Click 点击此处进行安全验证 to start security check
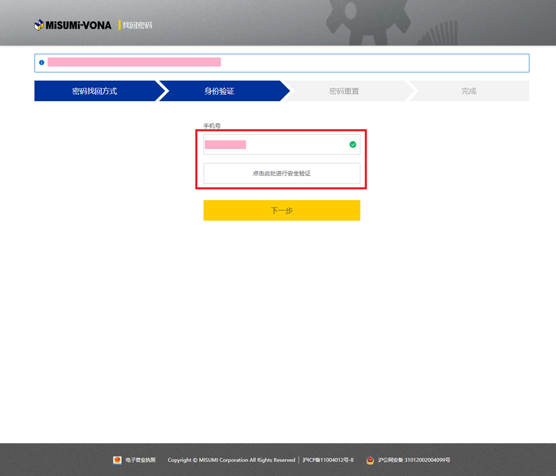Image resolution: width=556 pixels, height=476 pixels. point(282,174)
